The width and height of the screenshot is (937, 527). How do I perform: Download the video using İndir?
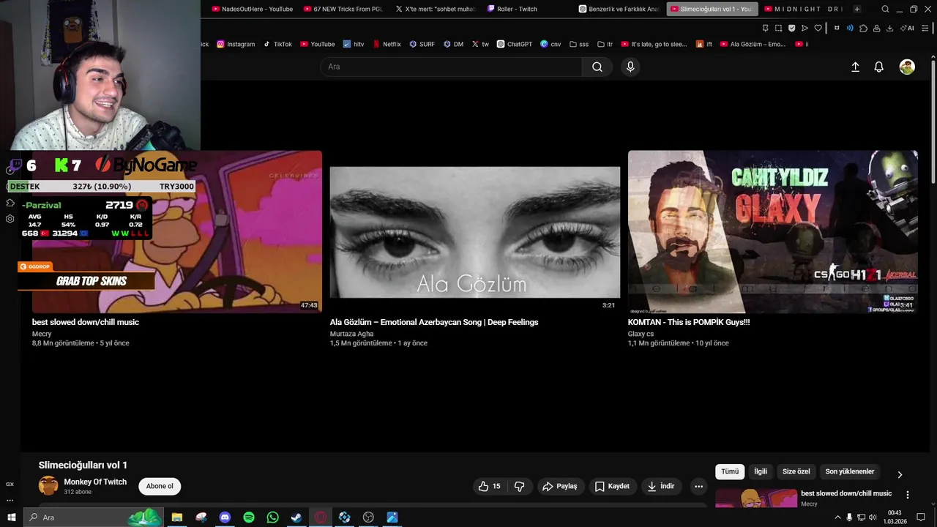pyautogui.click(x=661, y=486)
